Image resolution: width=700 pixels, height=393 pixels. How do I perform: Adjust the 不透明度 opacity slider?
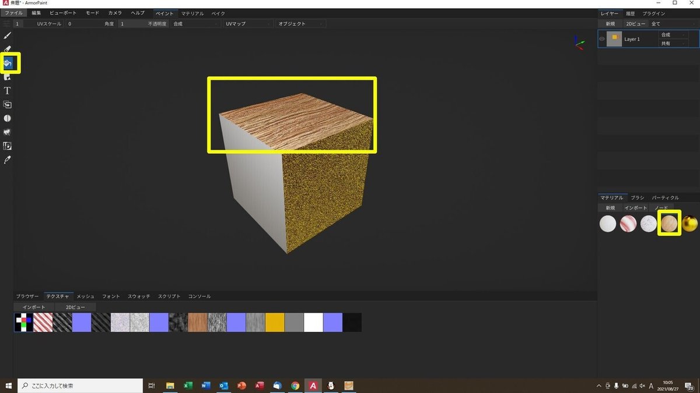point(143,24)
